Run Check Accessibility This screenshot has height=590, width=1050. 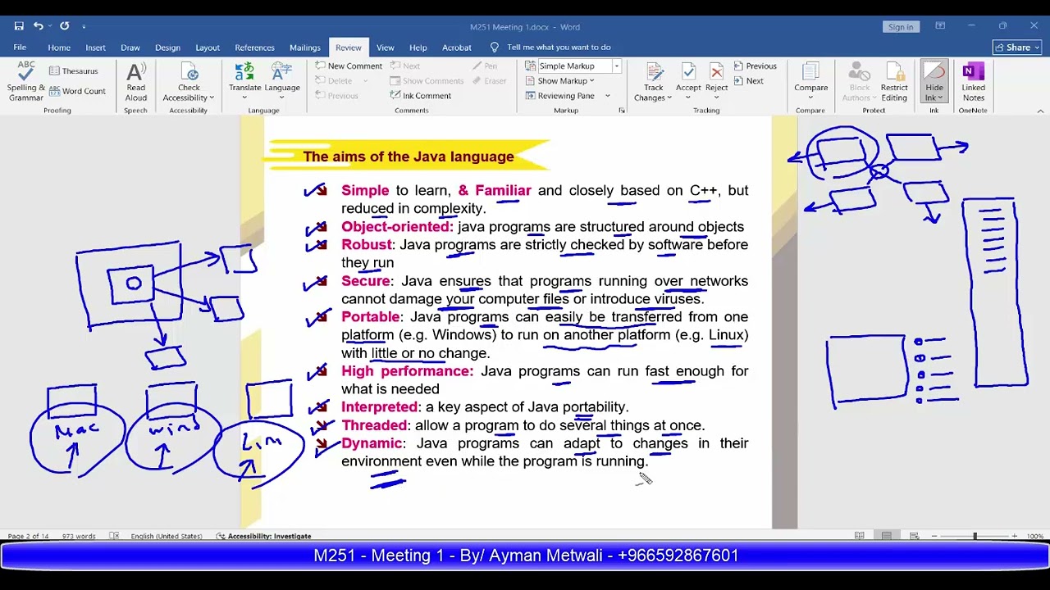tap(188, 82)
